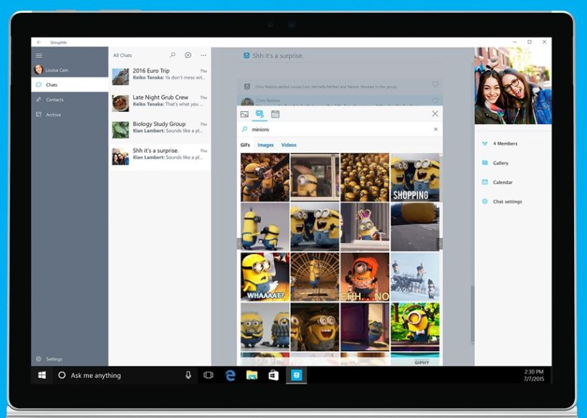The height and width of the screenshot is (418, 587).
Task: Select the calendar event icon in the attachment panel
Action: pos(275,114)
